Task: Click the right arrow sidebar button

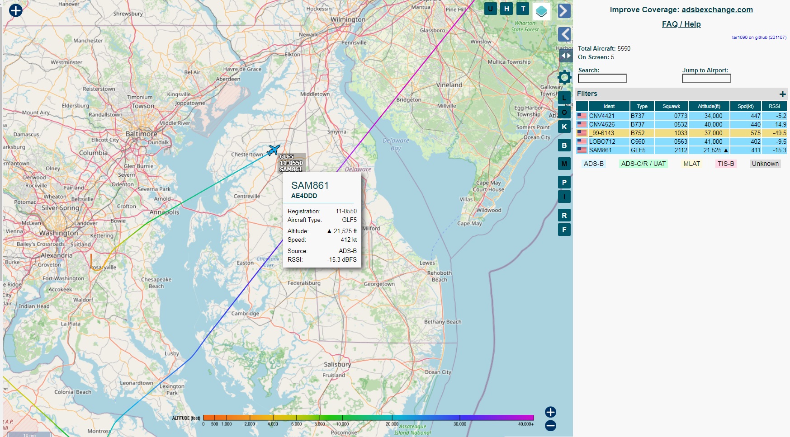Action: (564, 10)
